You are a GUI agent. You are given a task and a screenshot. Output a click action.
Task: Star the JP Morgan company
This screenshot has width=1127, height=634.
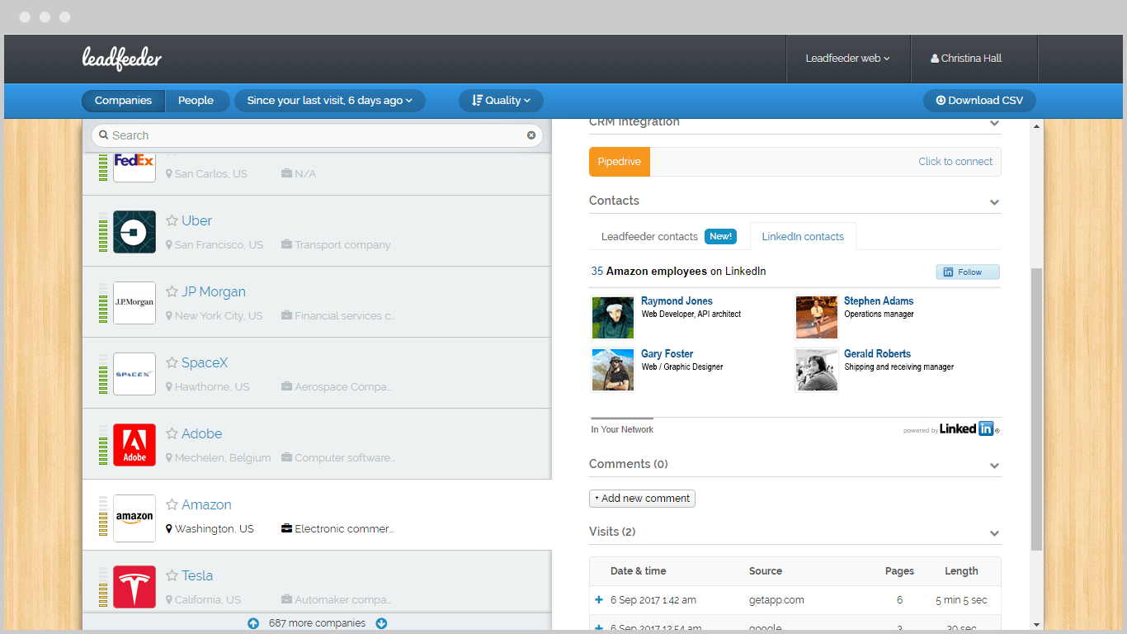pyautogui.click(x=172, y=291)
